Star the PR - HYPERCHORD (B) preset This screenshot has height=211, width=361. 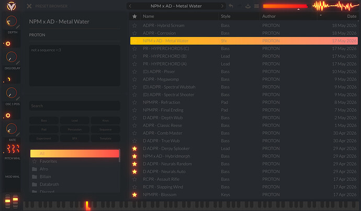point(134,56)
